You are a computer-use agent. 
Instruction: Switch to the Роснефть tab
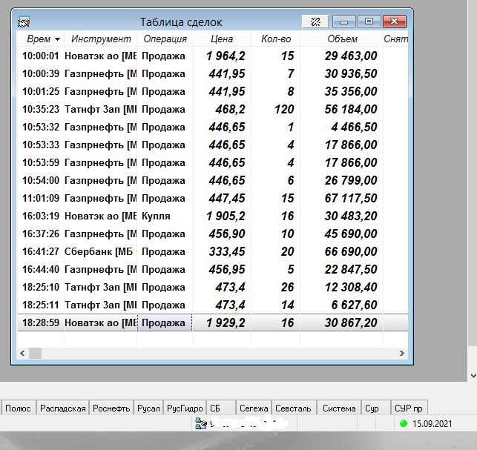tap(111, 408)
